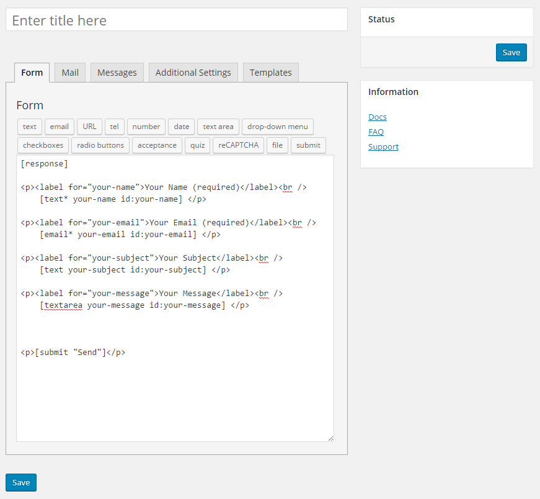
Task: Insert a tel field tag
Action: [x=114, y=127]
